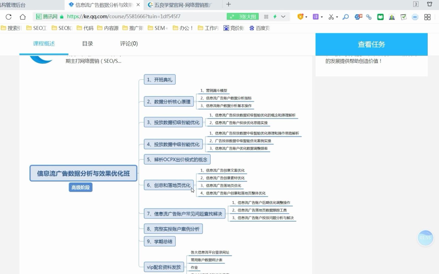439x274 pixels.
Task: Click the 腾讯网 site identity label
Action: [50, 17]
